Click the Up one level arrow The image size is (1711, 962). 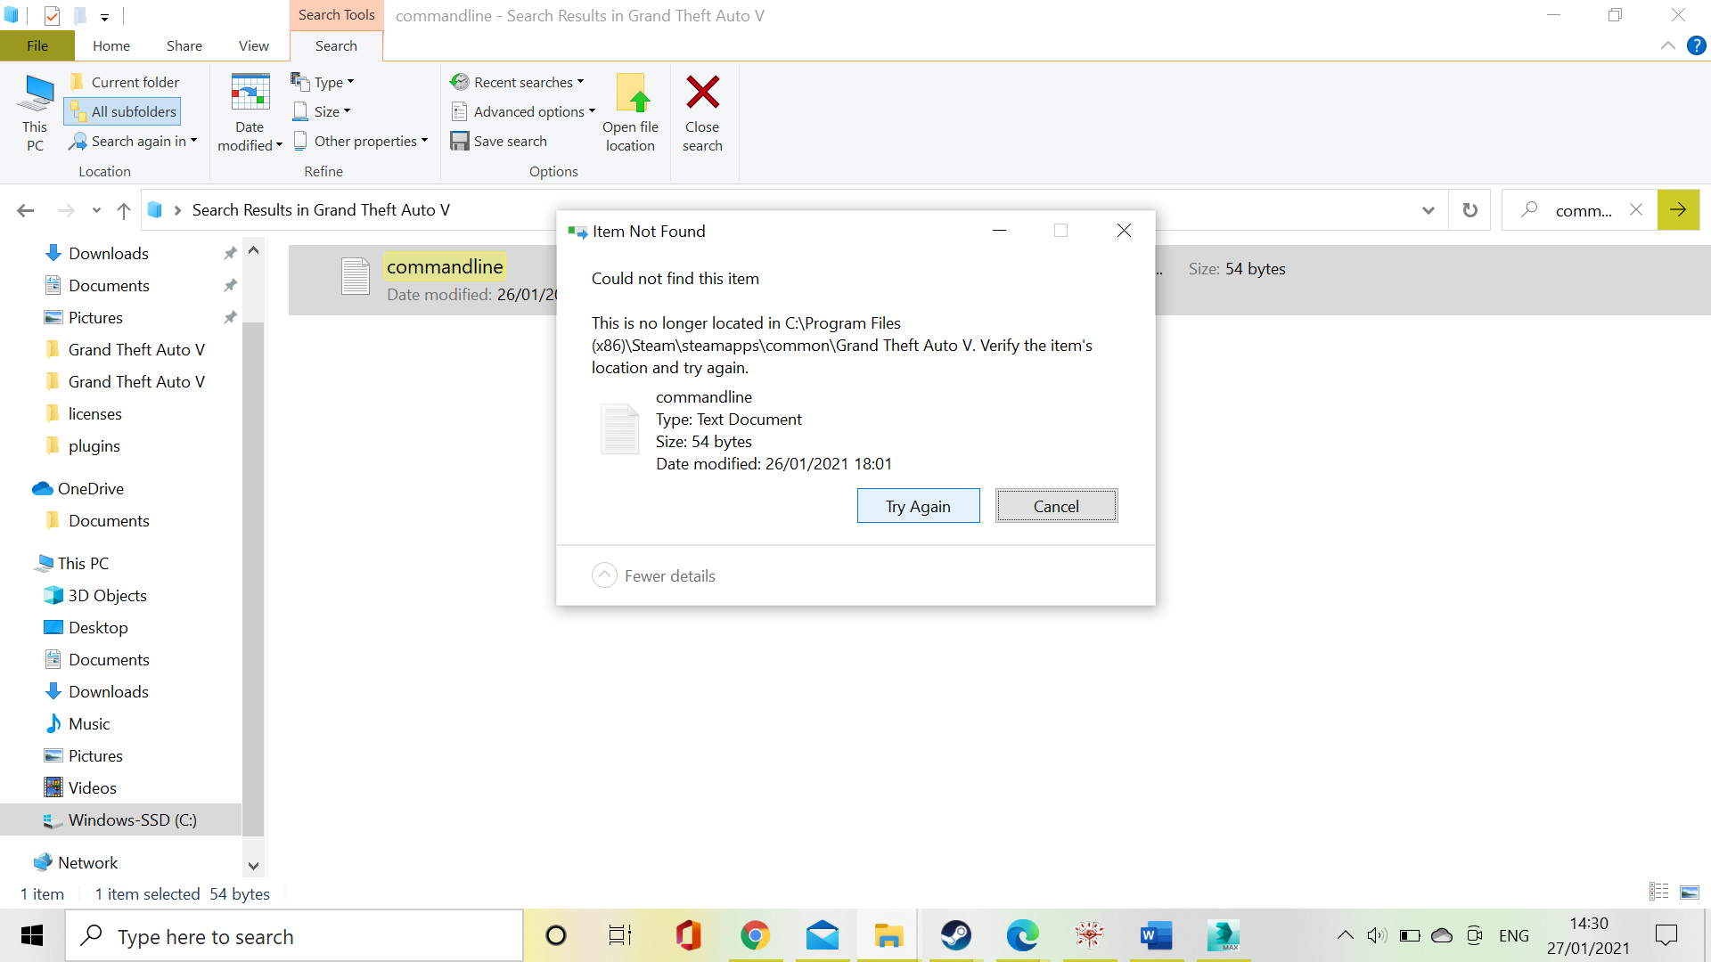pyautogui.click(x=124, y=210)
